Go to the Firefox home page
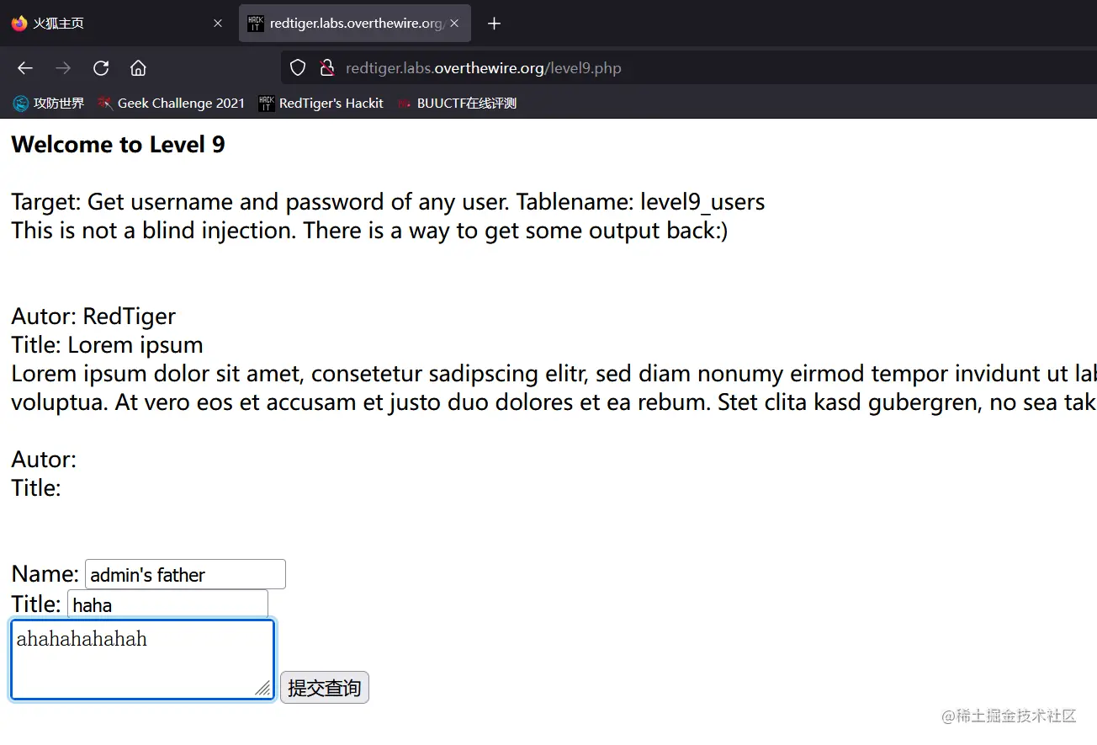This screenshot has width=1097, height=745. pos(138,68)
